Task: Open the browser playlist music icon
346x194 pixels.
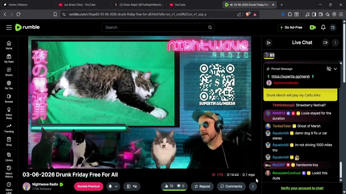Action: point(307,14)
